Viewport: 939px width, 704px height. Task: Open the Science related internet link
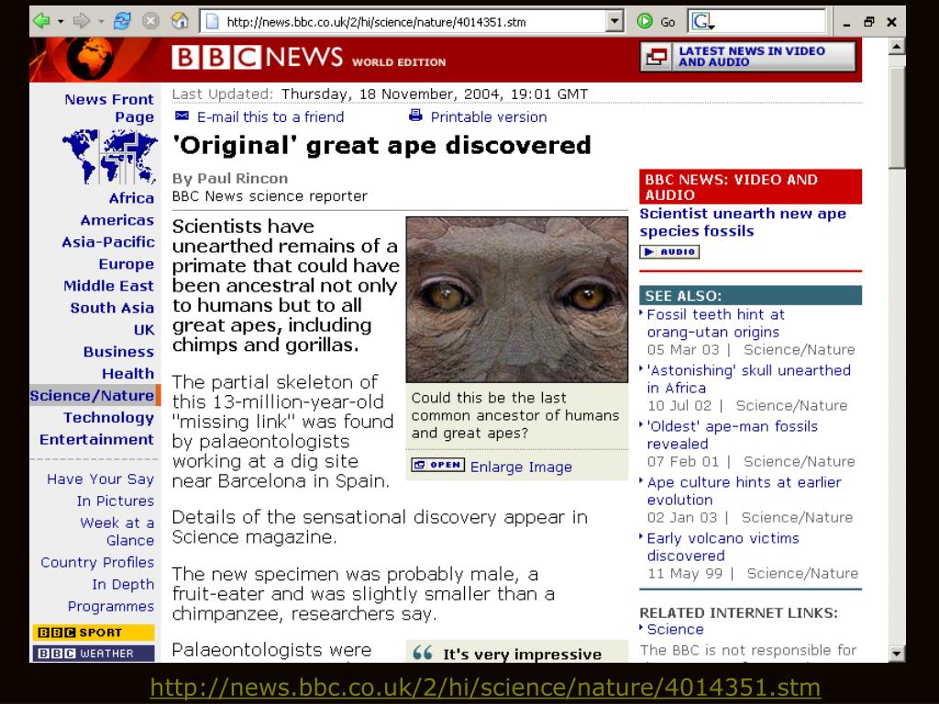(675, 630)
